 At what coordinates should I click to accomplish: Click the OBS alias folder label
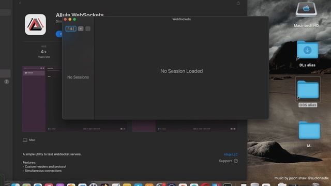tap(308, 105)
